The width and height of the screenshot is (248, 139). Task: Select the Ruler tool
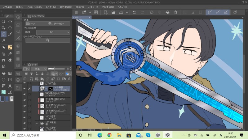(3, 86)
